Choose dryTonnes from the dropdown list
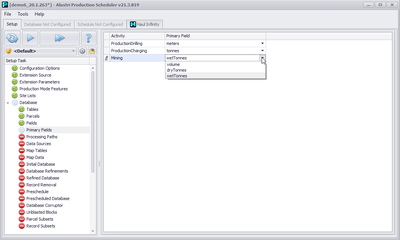 [x=177, y=70]
